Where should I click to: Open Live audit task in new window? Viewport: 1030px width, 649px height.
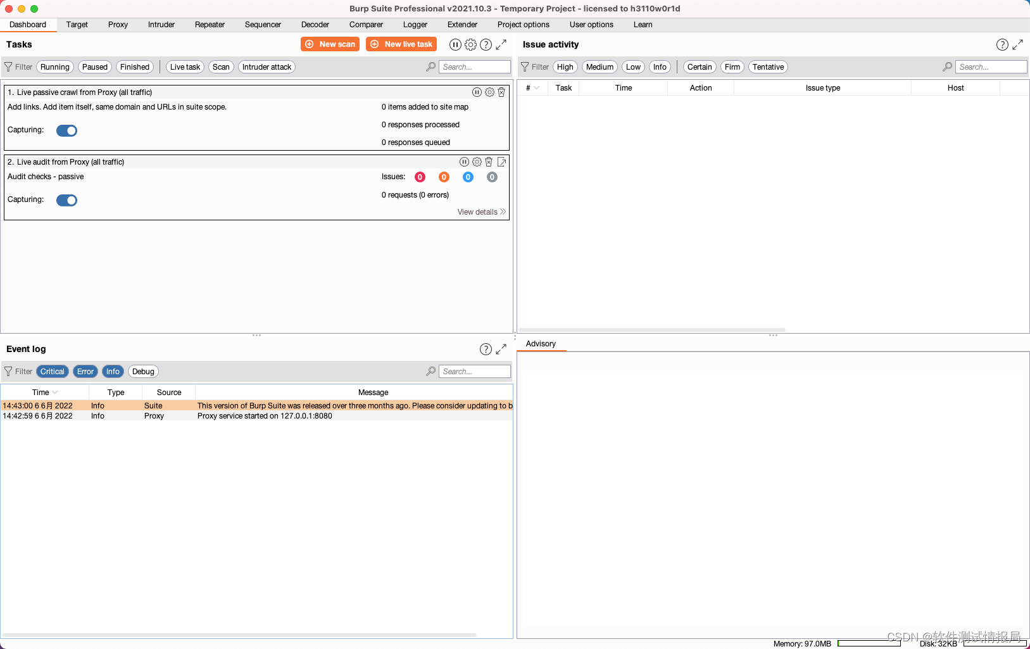point(501,162)
